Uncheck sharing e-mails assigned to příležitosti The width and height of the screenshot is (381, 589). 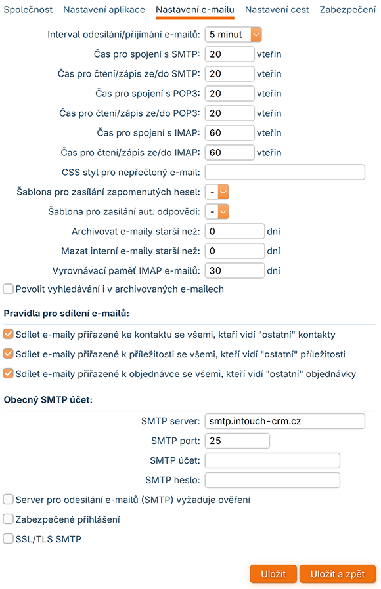coord(9,354)
